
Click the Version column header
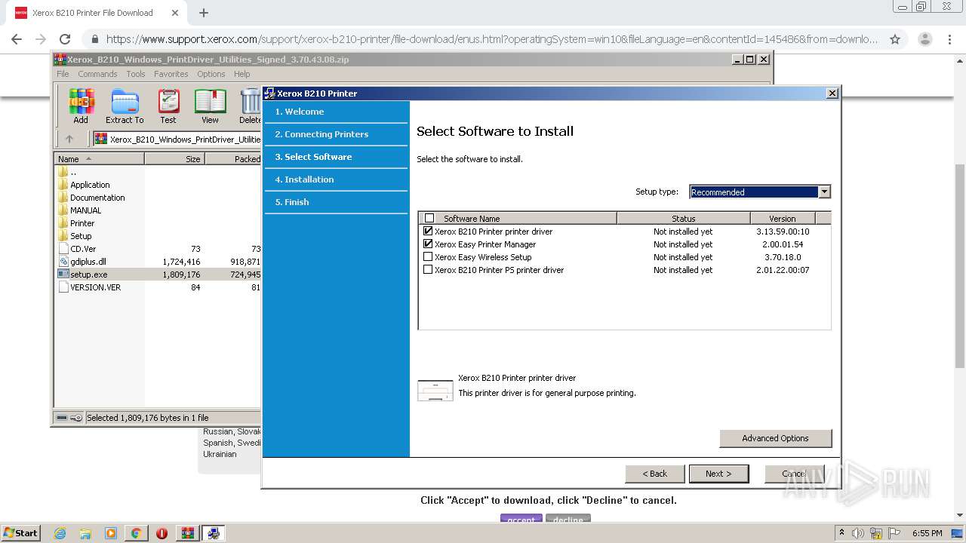click(x=783, y=219)
